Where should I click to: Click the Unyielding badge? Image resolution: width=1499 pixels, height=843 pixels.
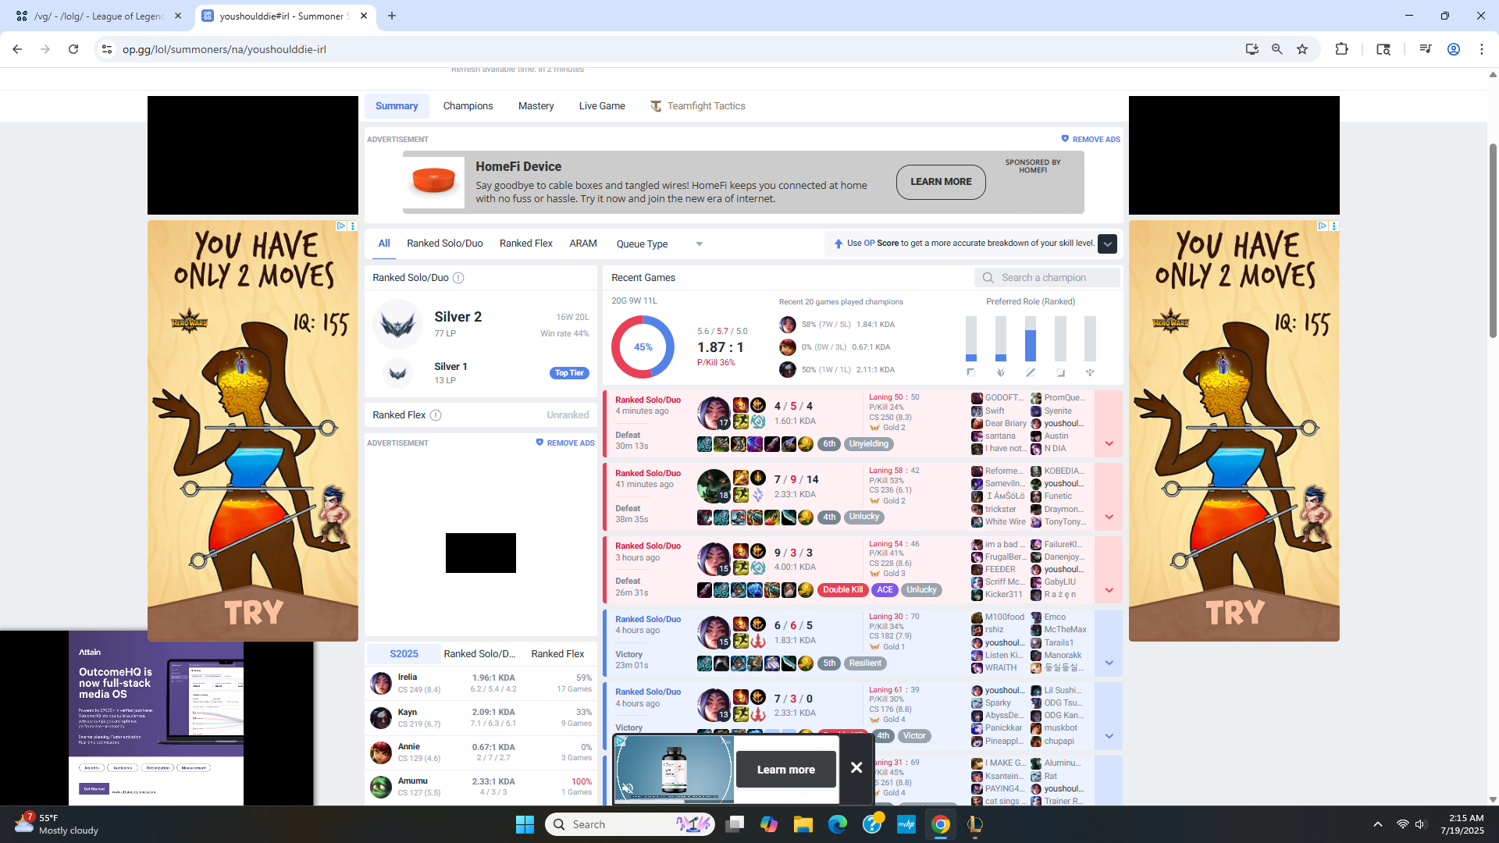click(869, 444)
